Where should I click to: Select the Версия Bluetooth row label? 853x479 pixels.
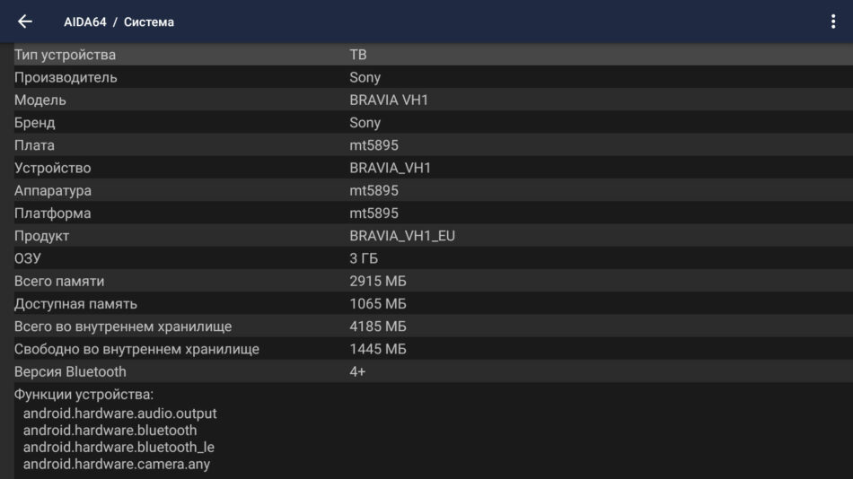(70, 372)
